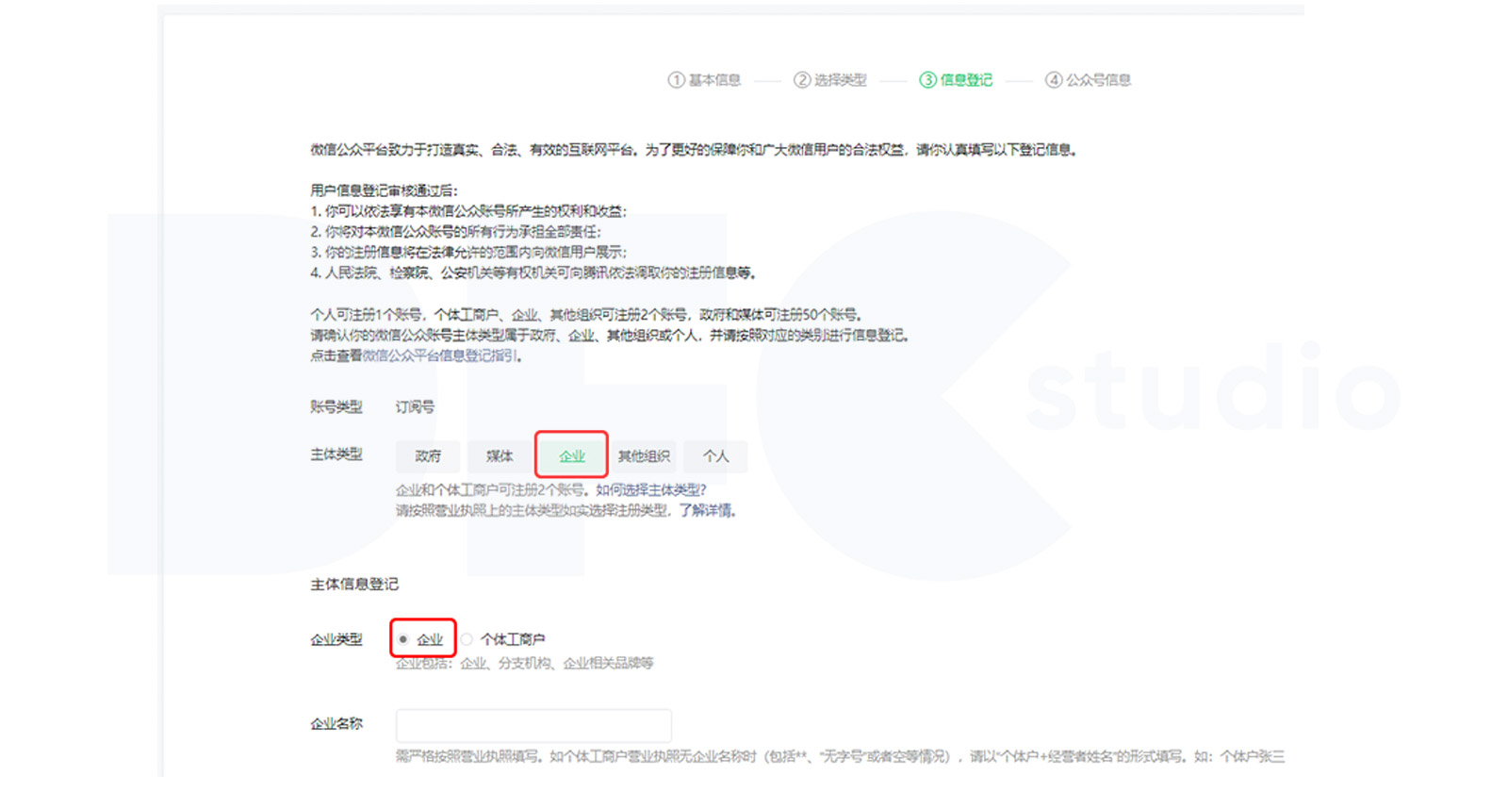
Task: Click the 订阅号 account type value
Action: [x=415, y=407]
